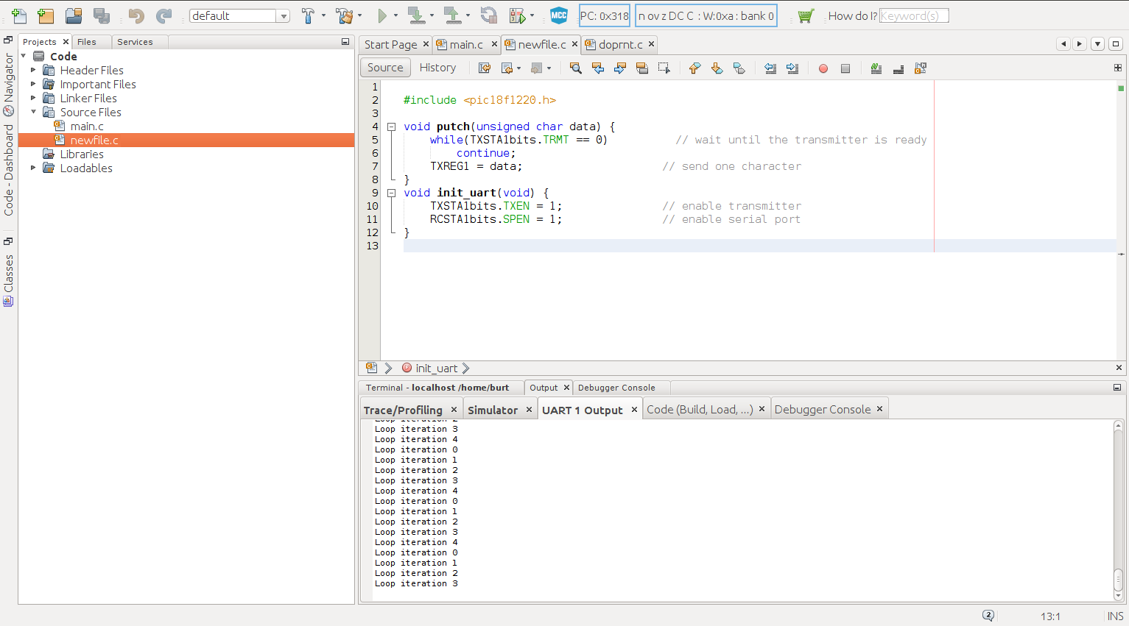This screenshot has width=1129, height=626.
Task: Switch to the doprnt.c editor tab
Action: click(x=621, y=45)
